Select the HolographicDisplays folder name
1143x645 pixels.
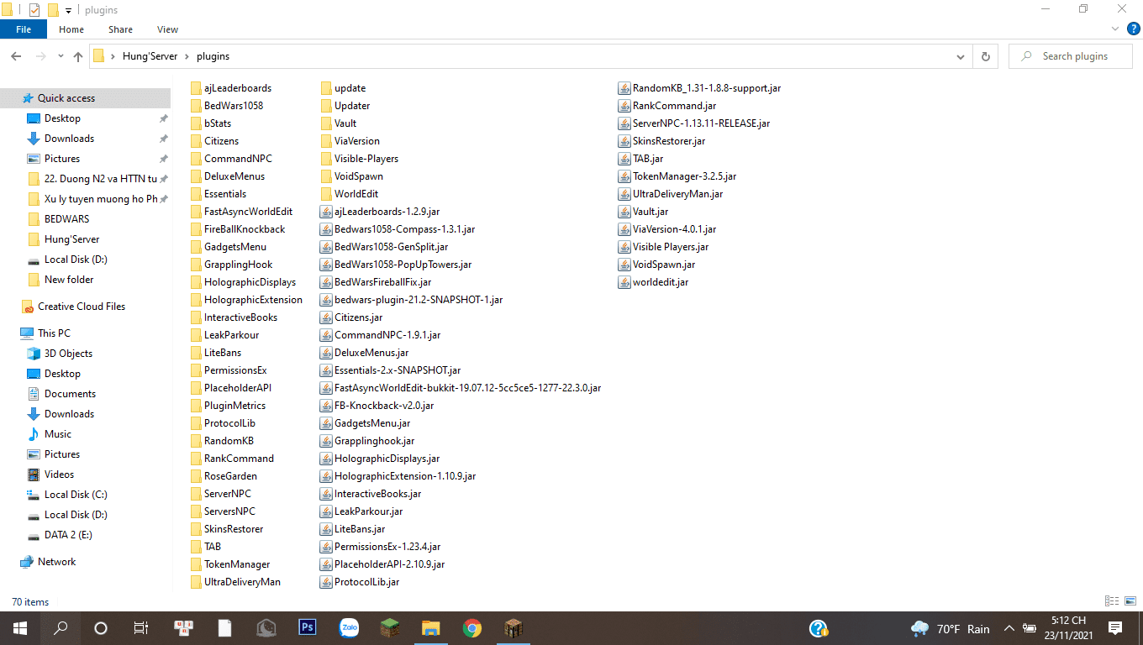250,282
